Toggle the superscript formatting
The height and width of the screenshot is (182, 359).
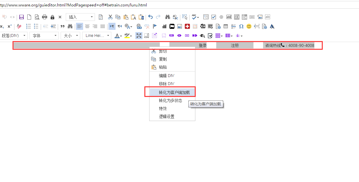pyautogui.click(x=10, y=27)
